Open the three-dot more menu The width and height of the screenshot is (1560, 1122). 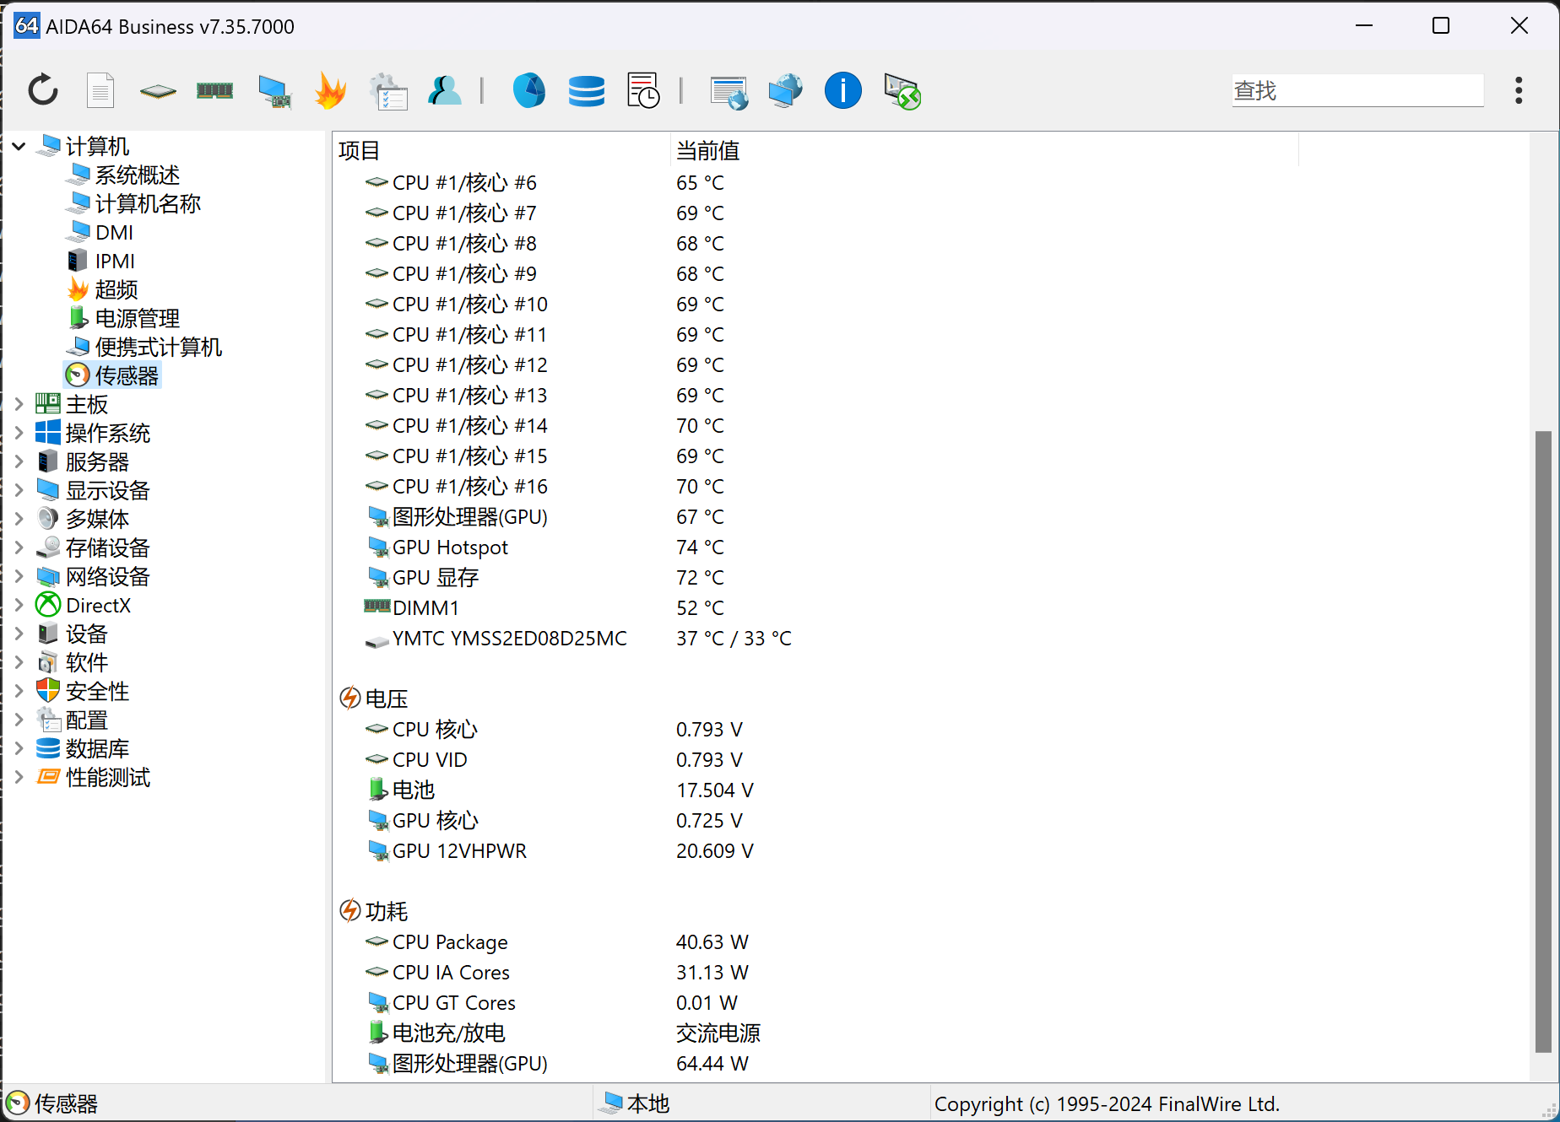1519,90
